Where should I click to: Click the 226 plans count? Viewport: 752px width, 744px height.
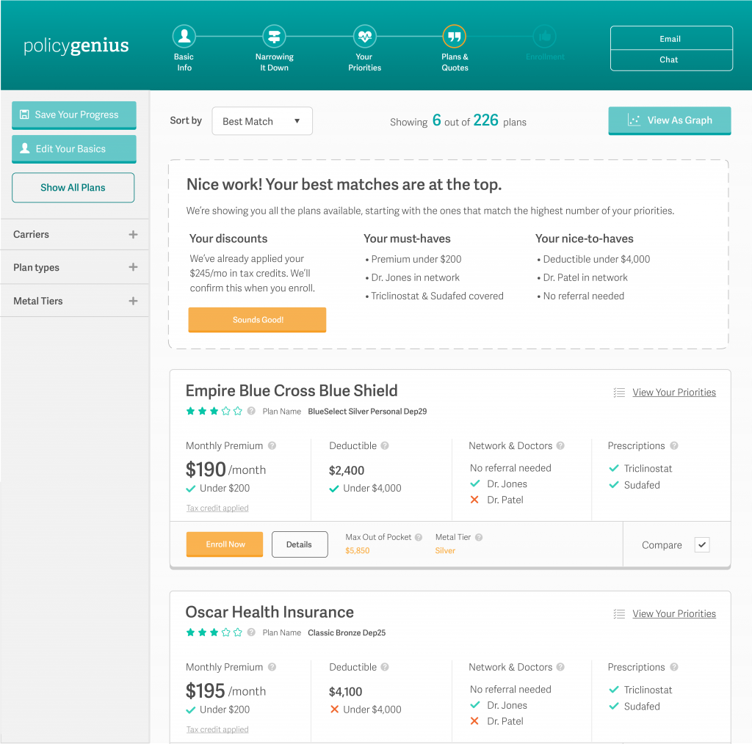point(486,120)
